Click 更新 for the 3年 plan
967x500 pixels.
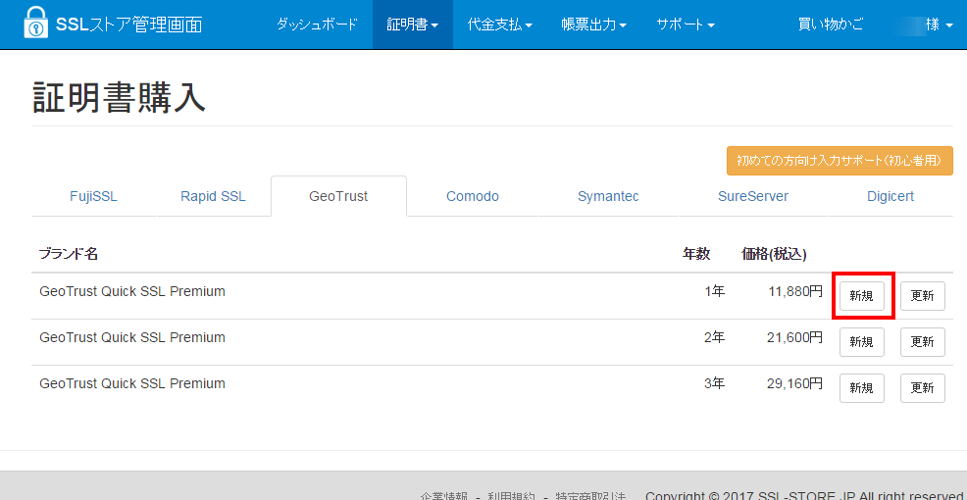[x=923, y=388]
